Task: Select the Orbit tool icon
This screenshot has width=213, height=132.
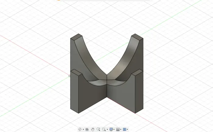Action: [80, 129]
